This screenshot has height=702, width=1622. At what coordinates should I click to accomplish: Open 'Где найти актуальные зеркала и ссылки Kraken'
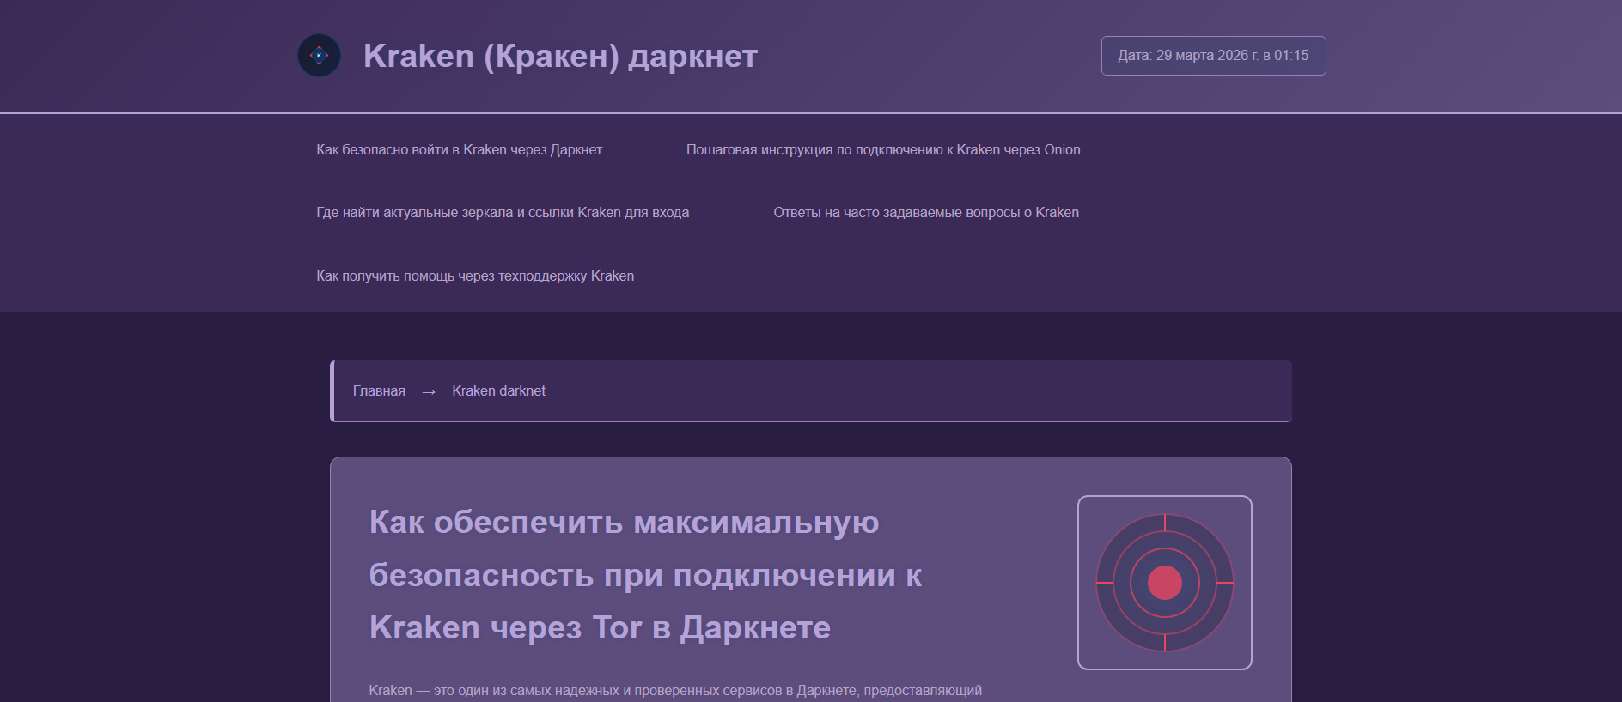pos(503,212)
